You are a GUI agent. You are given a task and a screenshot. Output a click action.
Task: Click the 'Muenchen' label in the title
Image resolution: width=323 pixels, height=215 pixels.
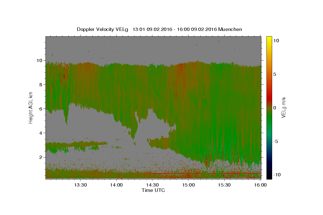[x=230, y=29]
